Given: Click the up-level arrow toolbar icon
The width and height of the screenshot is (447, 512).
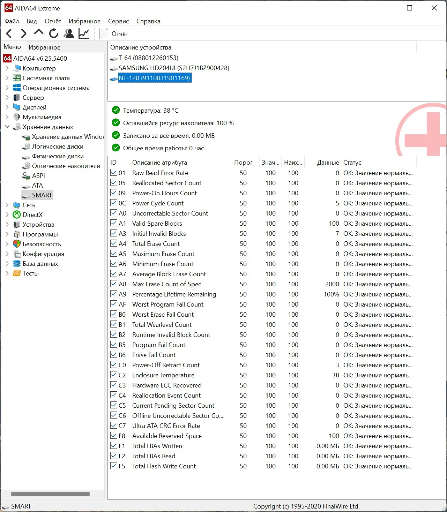Looking at the screenshot, I should 39,33.
